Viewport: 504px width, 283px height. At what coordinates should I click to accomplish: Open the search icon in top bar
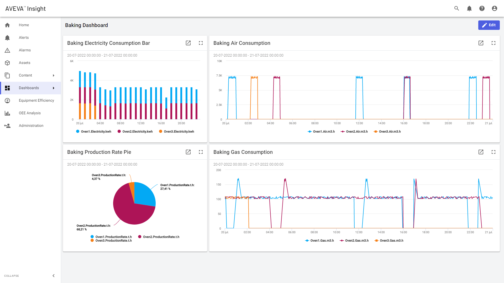coord(457,8)
